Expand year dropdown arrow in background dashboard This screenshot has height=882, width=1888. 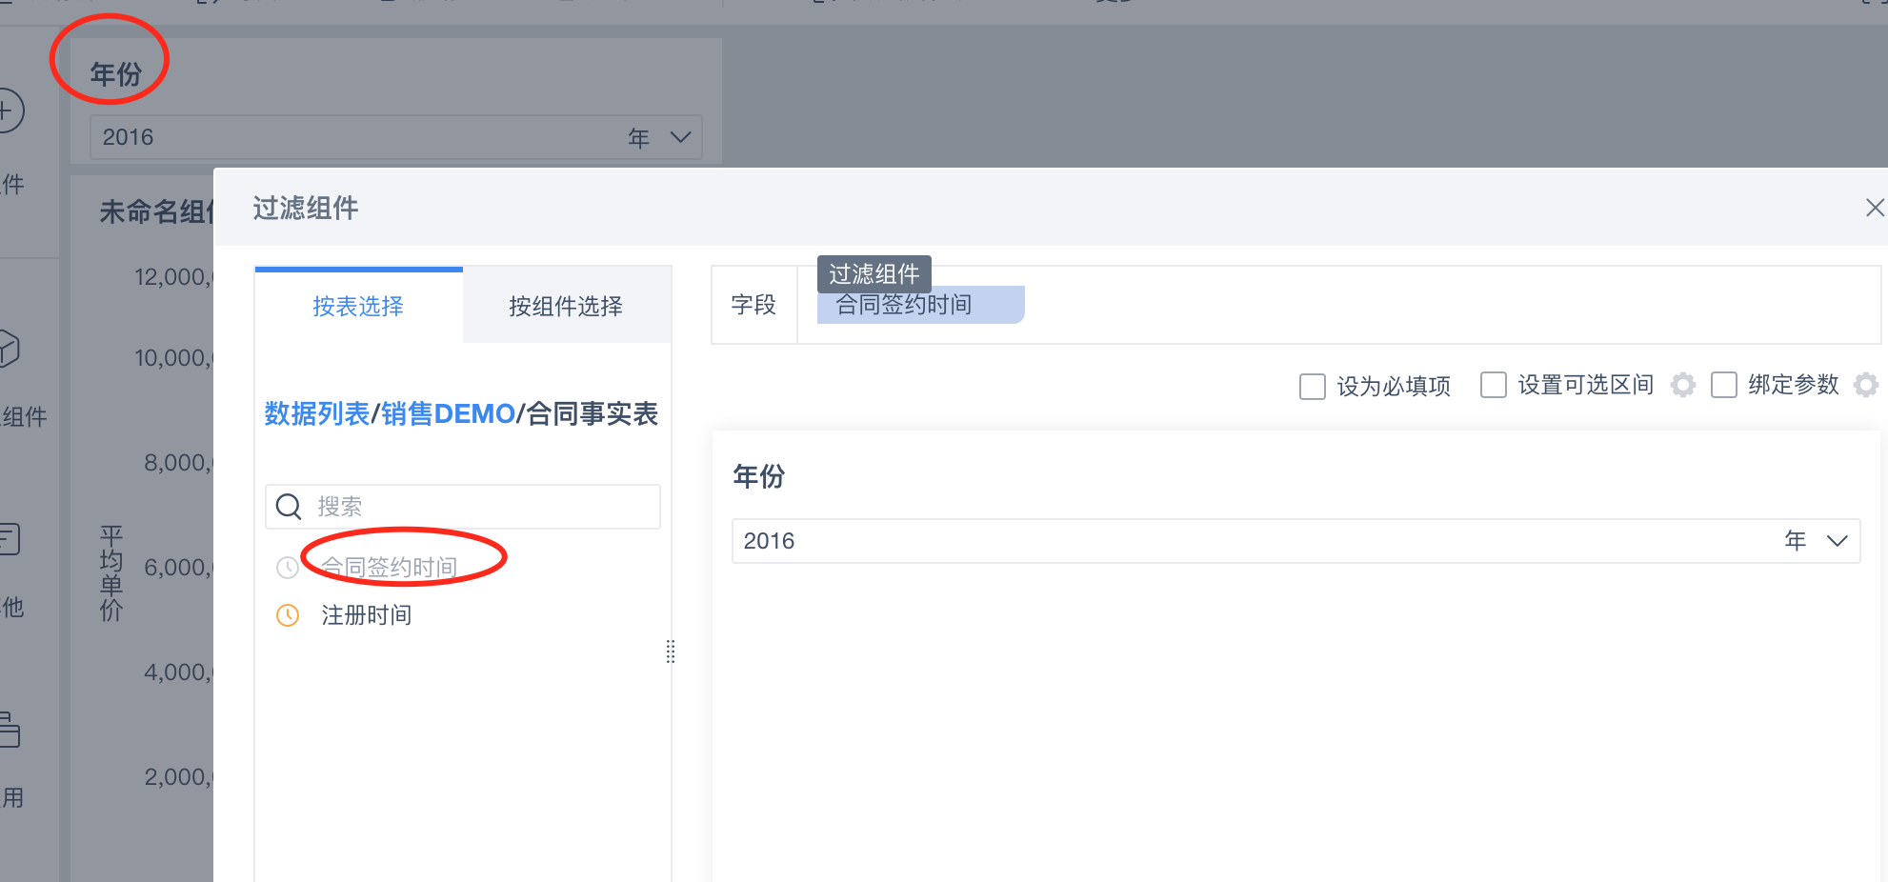(680, 137)
